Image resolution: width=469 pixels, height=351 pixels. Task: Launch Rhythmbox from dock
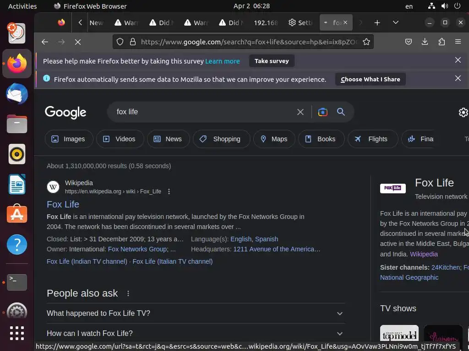[x=17, y=154]
